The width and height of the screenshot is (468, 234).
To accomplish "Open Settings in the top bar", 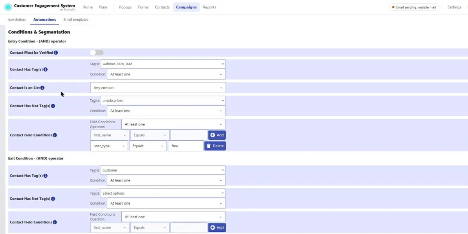I will tap(454, 7).
